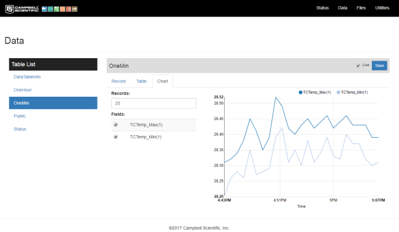The image size is (399, 232).
Task: Toggle the Live checkbox
Action: point(358,65)
